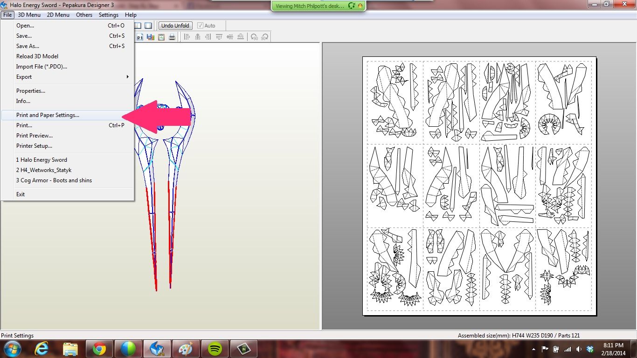The image size is (637, 358).
Task: Click rotate 90 degrees clockwise icon
Action: point(264,37)
